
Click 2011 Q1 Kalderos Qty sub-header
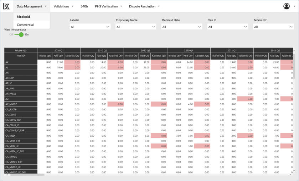246,56
